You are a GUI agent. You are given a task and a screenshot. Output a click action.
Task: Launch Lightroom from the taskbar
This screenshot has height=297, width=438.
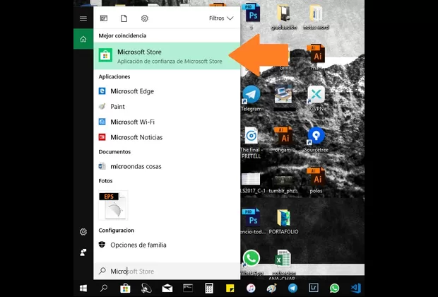(314, 288)
